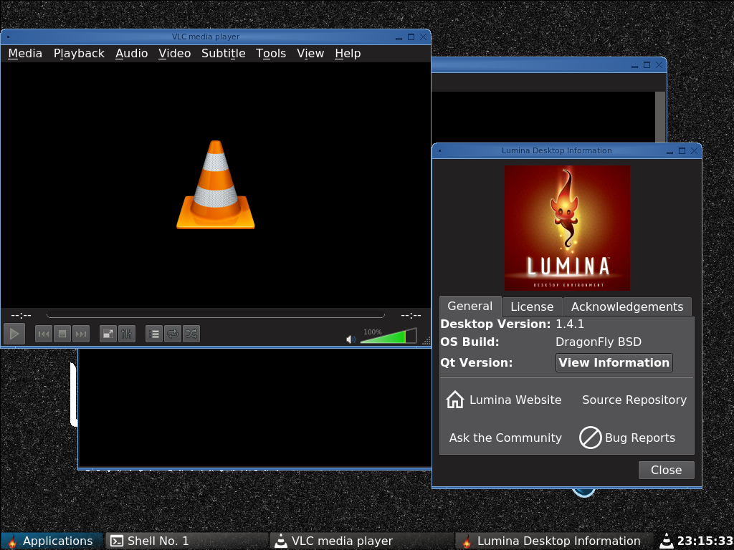
Task: Click the elapsed time label in VLC
Action: 21,315
